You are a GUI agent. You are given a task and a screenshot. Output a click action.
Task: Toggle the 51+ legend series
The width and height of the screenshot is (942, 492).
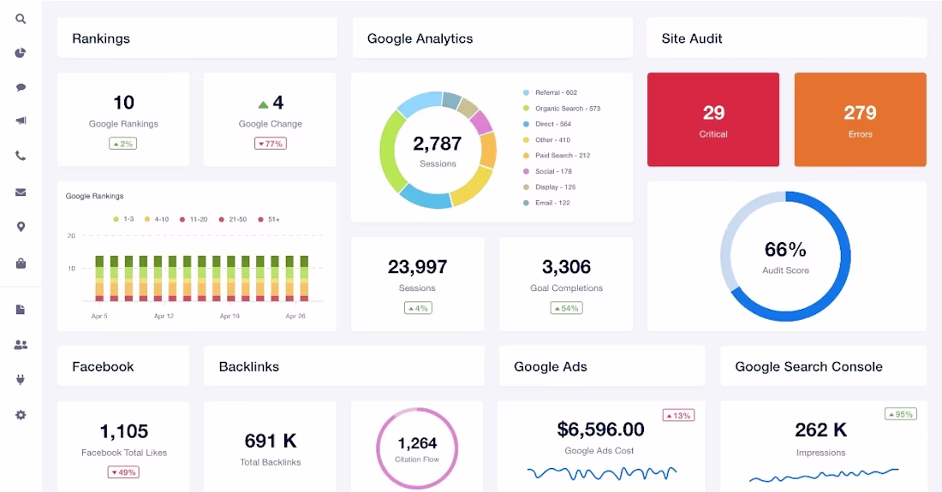269,220
